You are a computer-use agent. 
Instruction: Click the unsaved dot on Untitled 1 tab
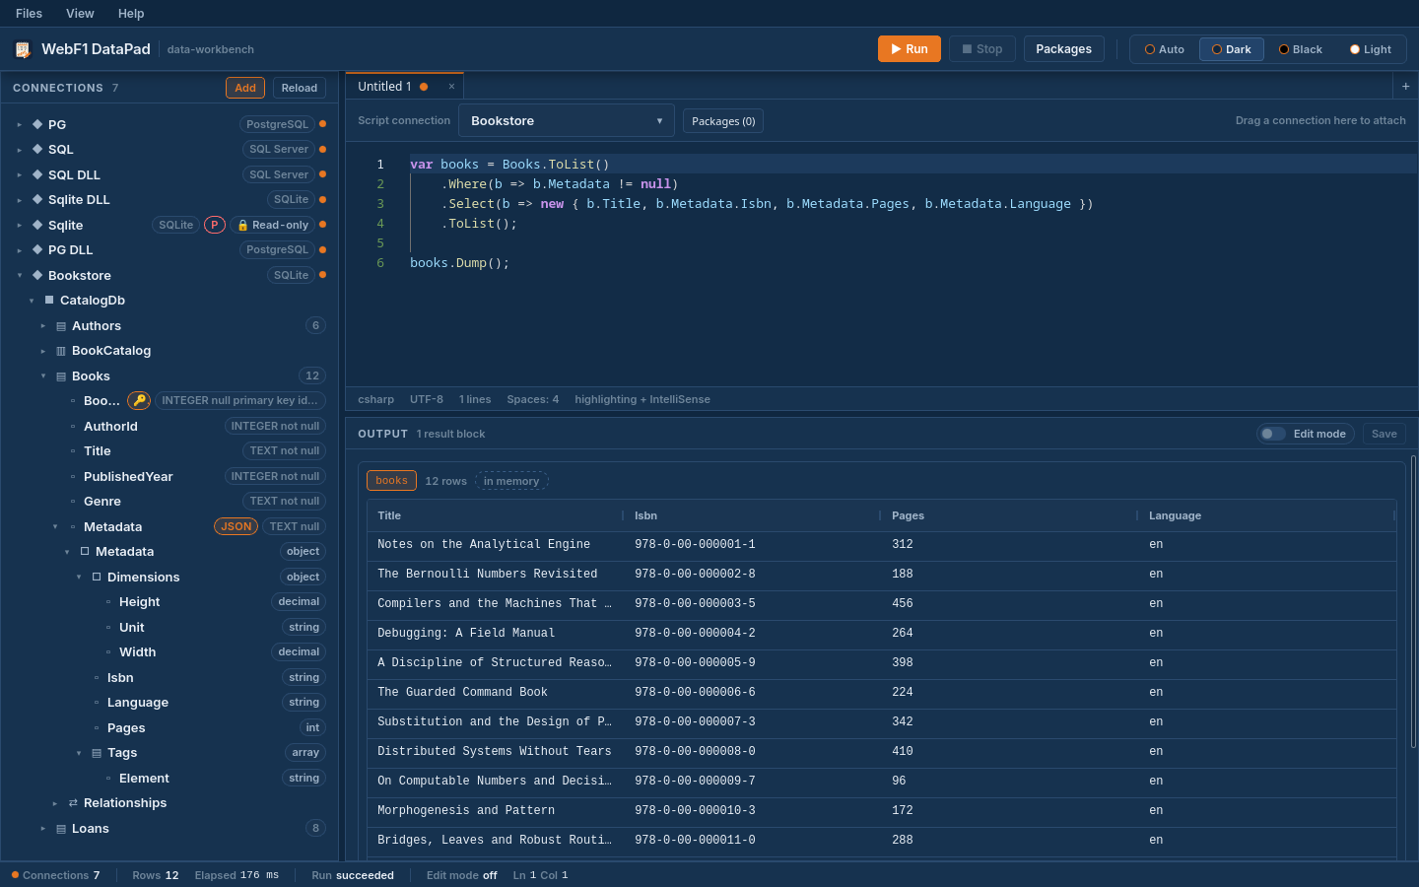click(424, 87)
